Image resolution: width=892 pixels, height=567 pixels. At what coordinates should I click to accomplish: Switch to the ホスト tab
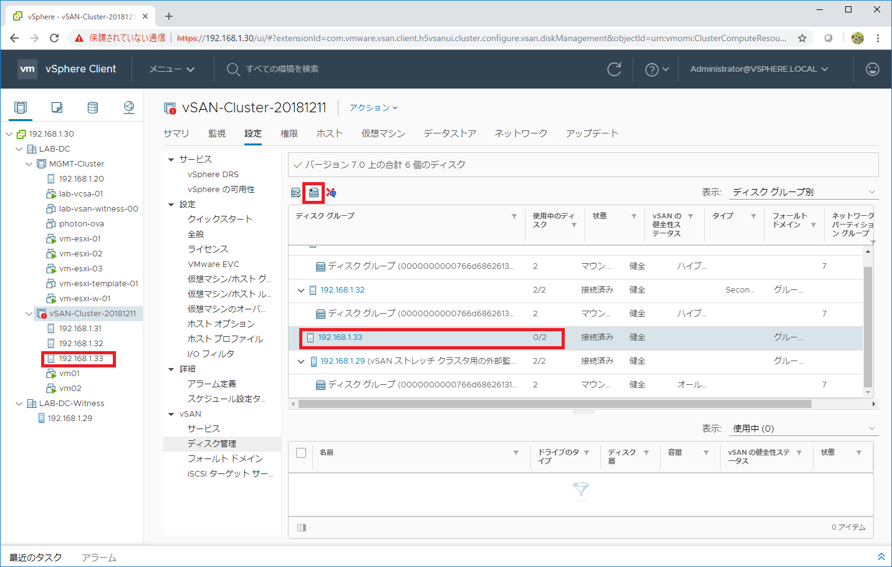click(x=330, y=133)
